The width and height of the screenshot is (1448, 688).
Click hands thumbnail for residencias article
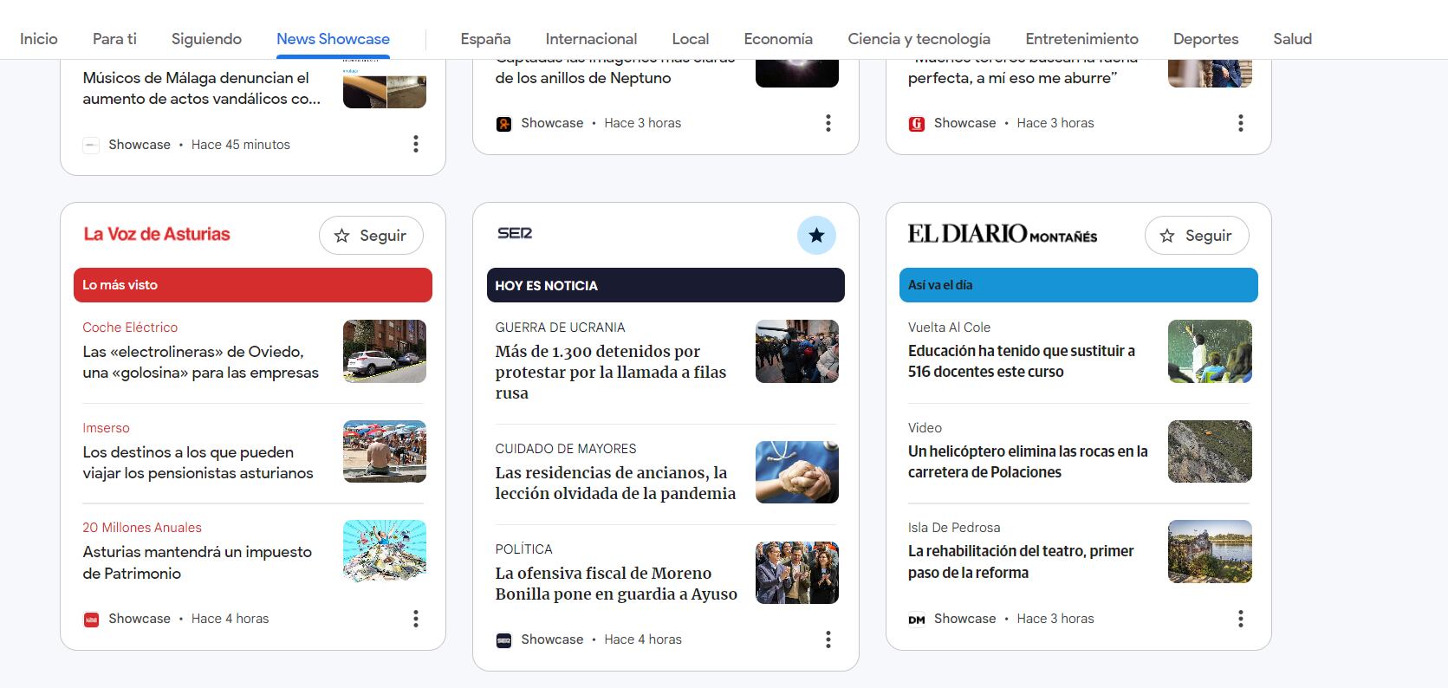point(797,472)
